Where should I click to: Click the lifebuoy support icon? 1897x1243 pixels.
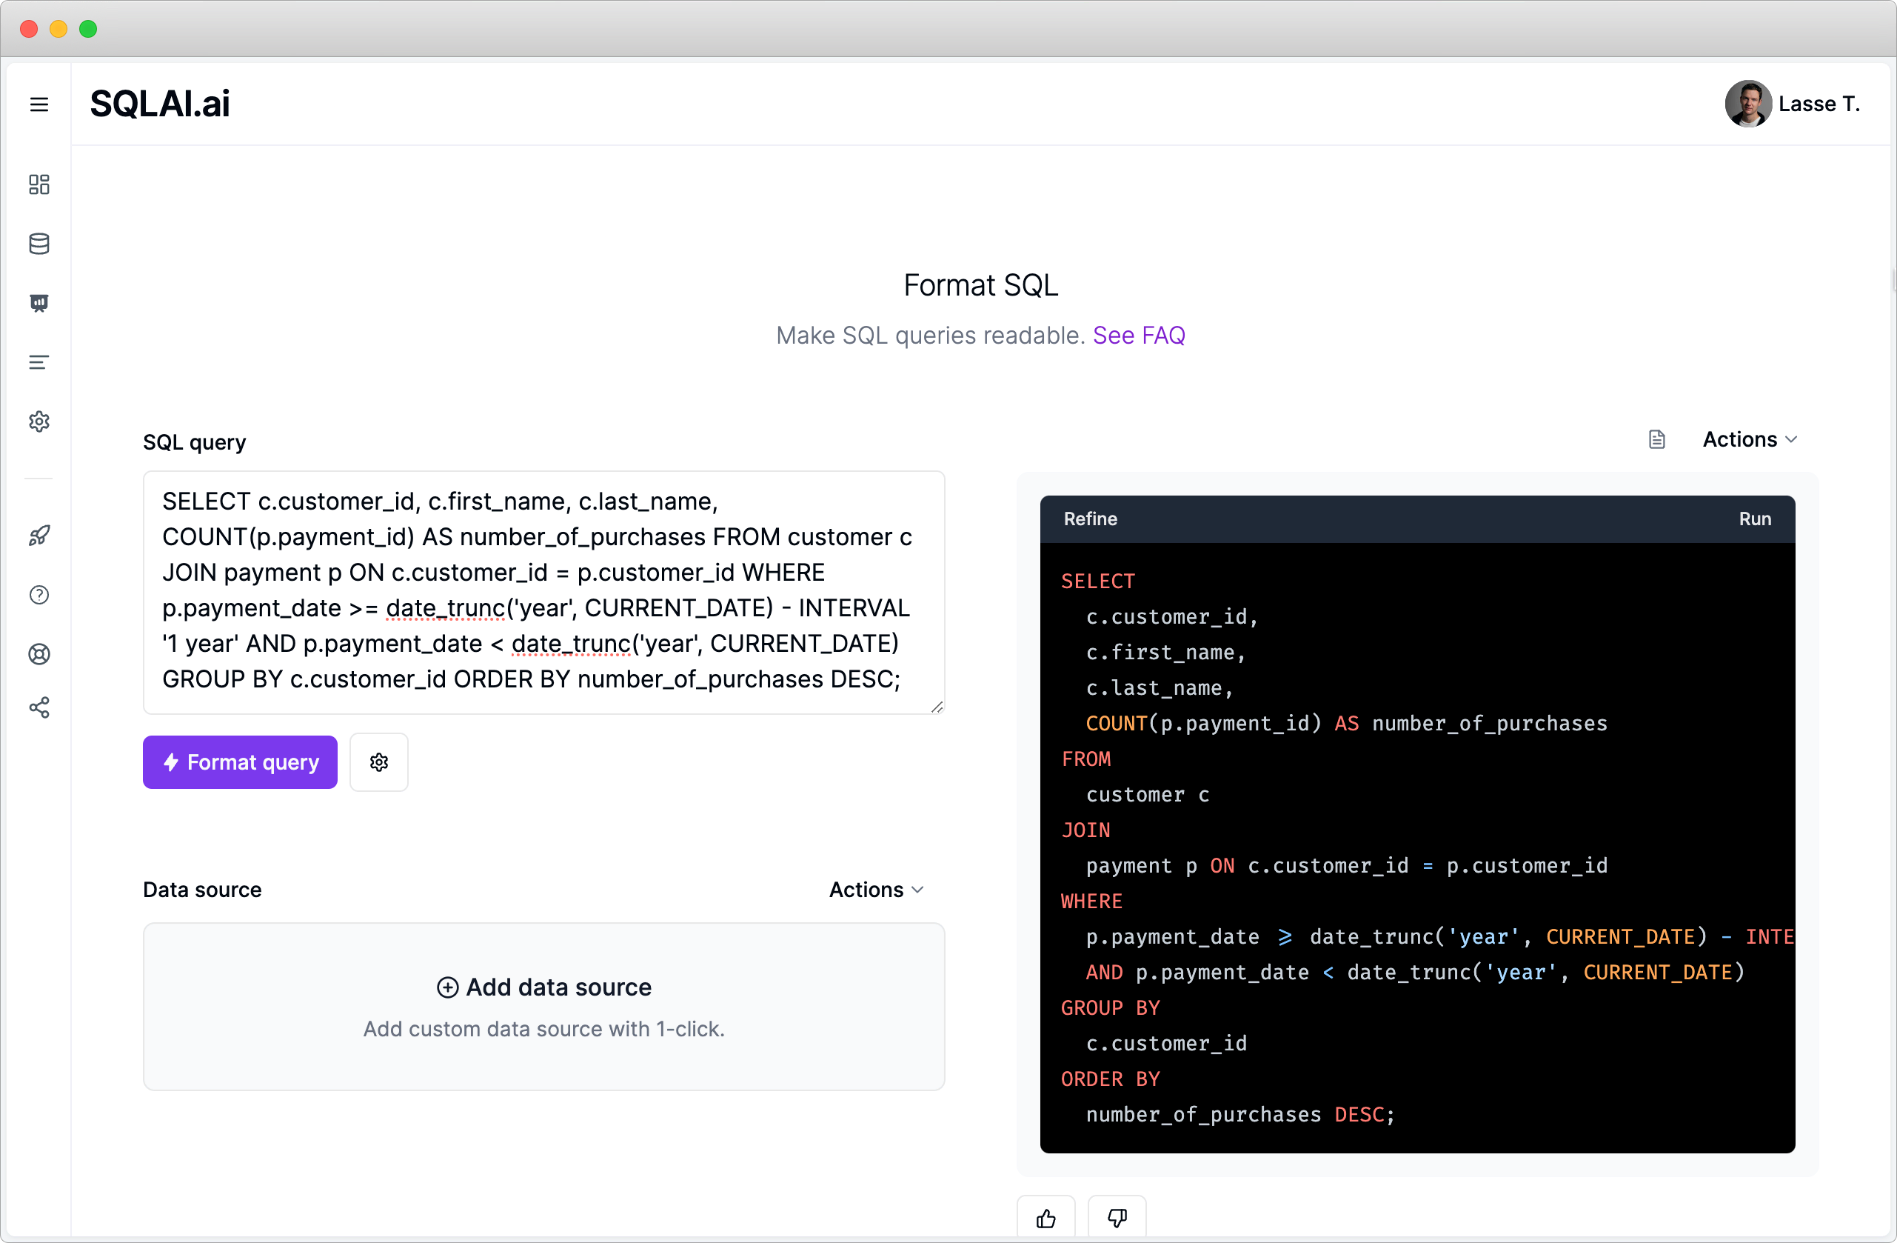point(39,654)
